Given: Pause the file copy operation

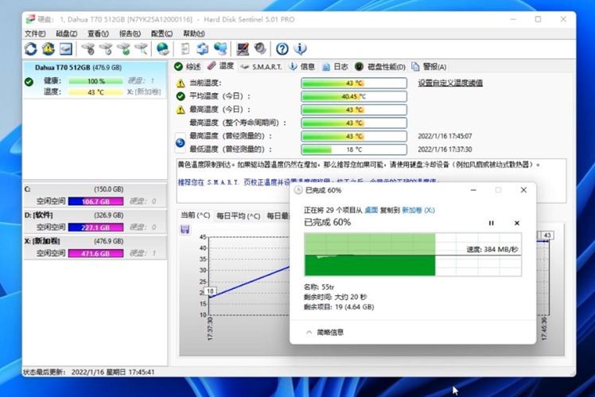Looking at the screenshot, I should [x=491, y=224].
